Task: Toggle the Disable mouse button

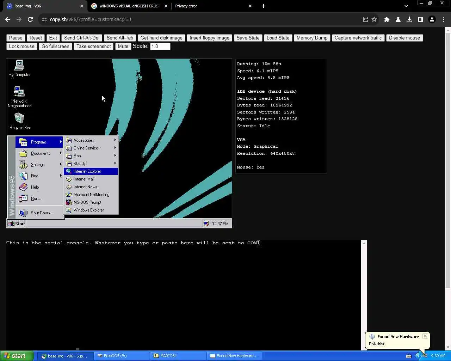Action: (x=404, y=38)
